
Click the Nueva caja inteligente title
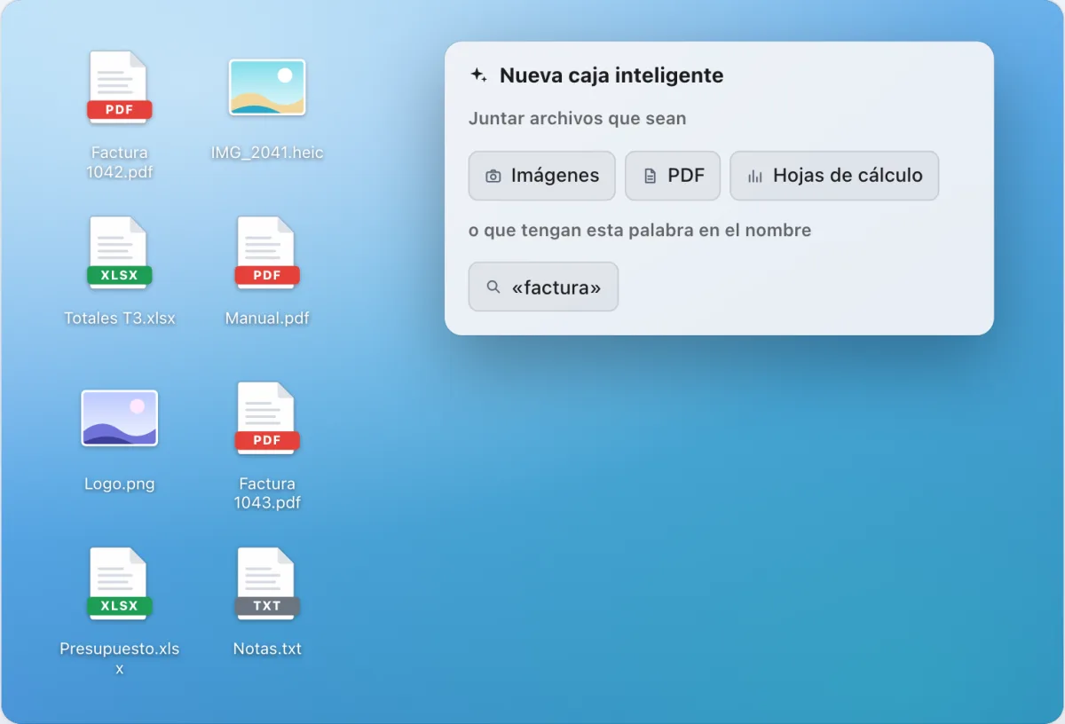pos(611,75)
